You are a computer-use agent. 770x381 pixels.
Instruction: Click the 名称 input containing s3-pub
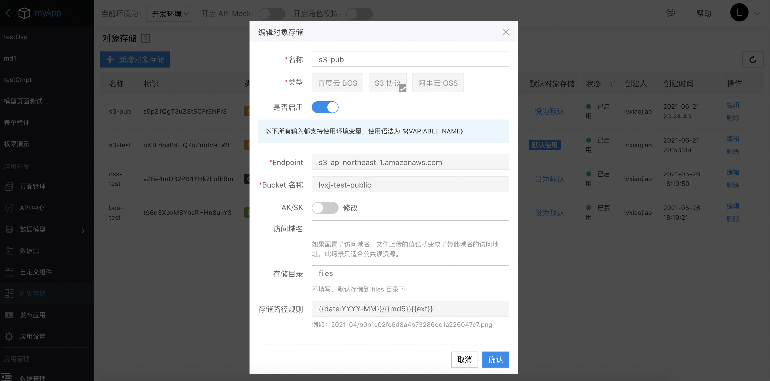coord(410,59)
